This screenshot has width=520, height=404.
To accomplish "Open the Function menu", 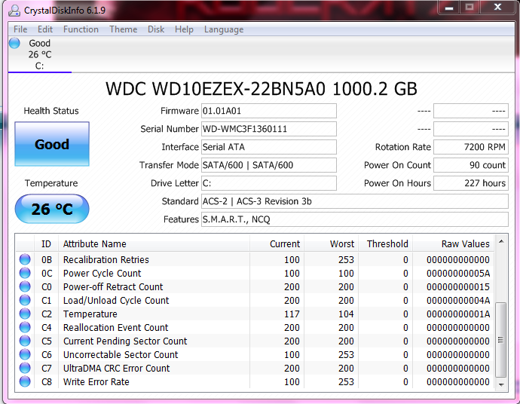I will [81, 29].
